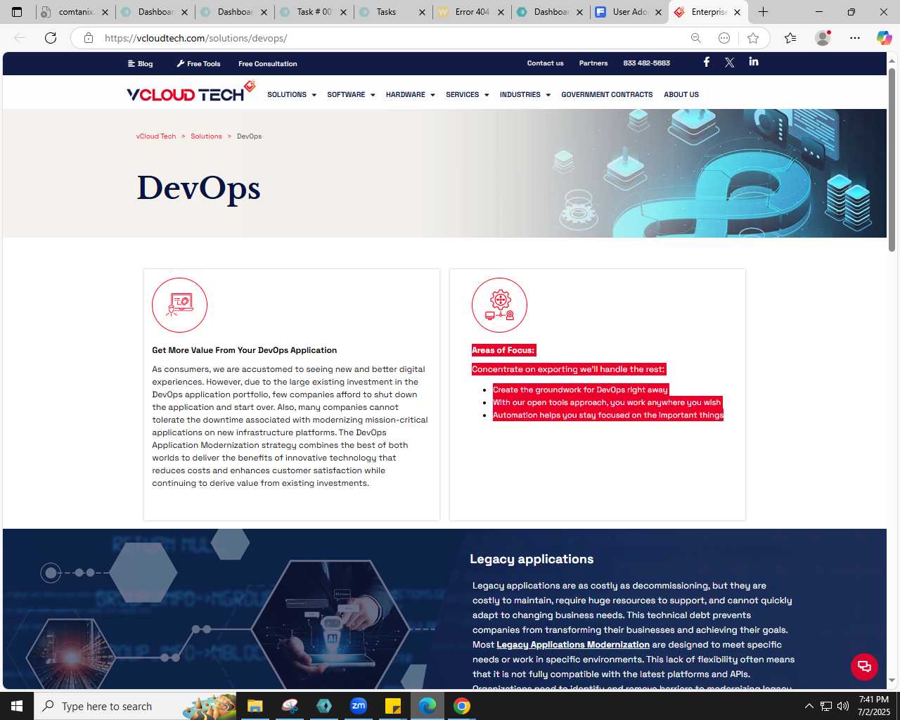
Task: Open Edge settings and more menu
Action: (x=855, y=38)
